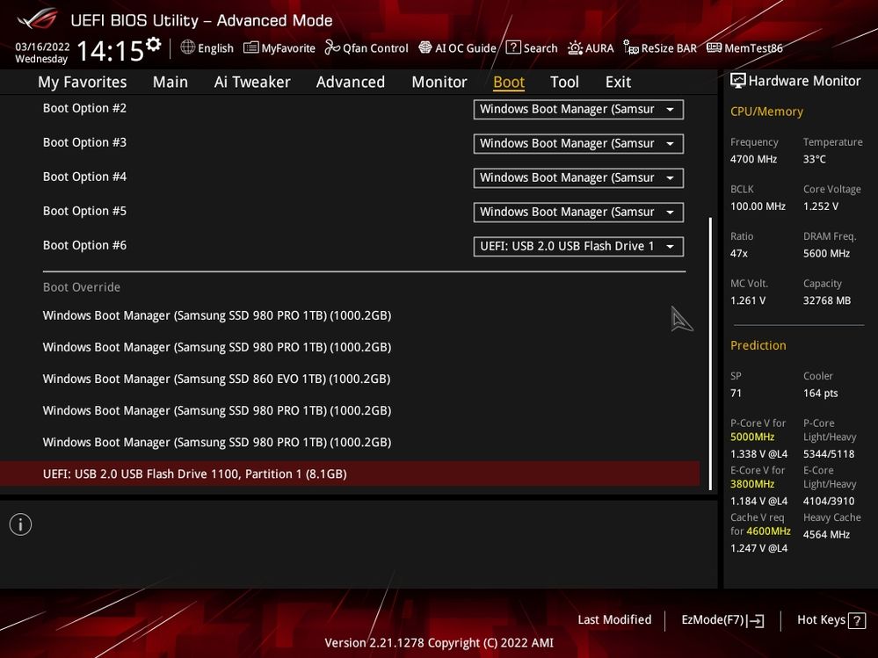This screenshot has height=658, width=878.
Task: Click the CPU/Memory section heading
Action: 767,112
